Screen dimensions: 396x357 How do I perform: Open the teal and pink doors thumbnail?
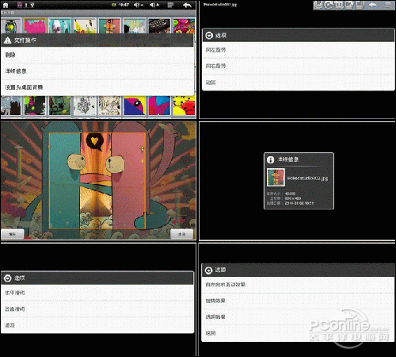pyautogui.click(x=109, y=25)
